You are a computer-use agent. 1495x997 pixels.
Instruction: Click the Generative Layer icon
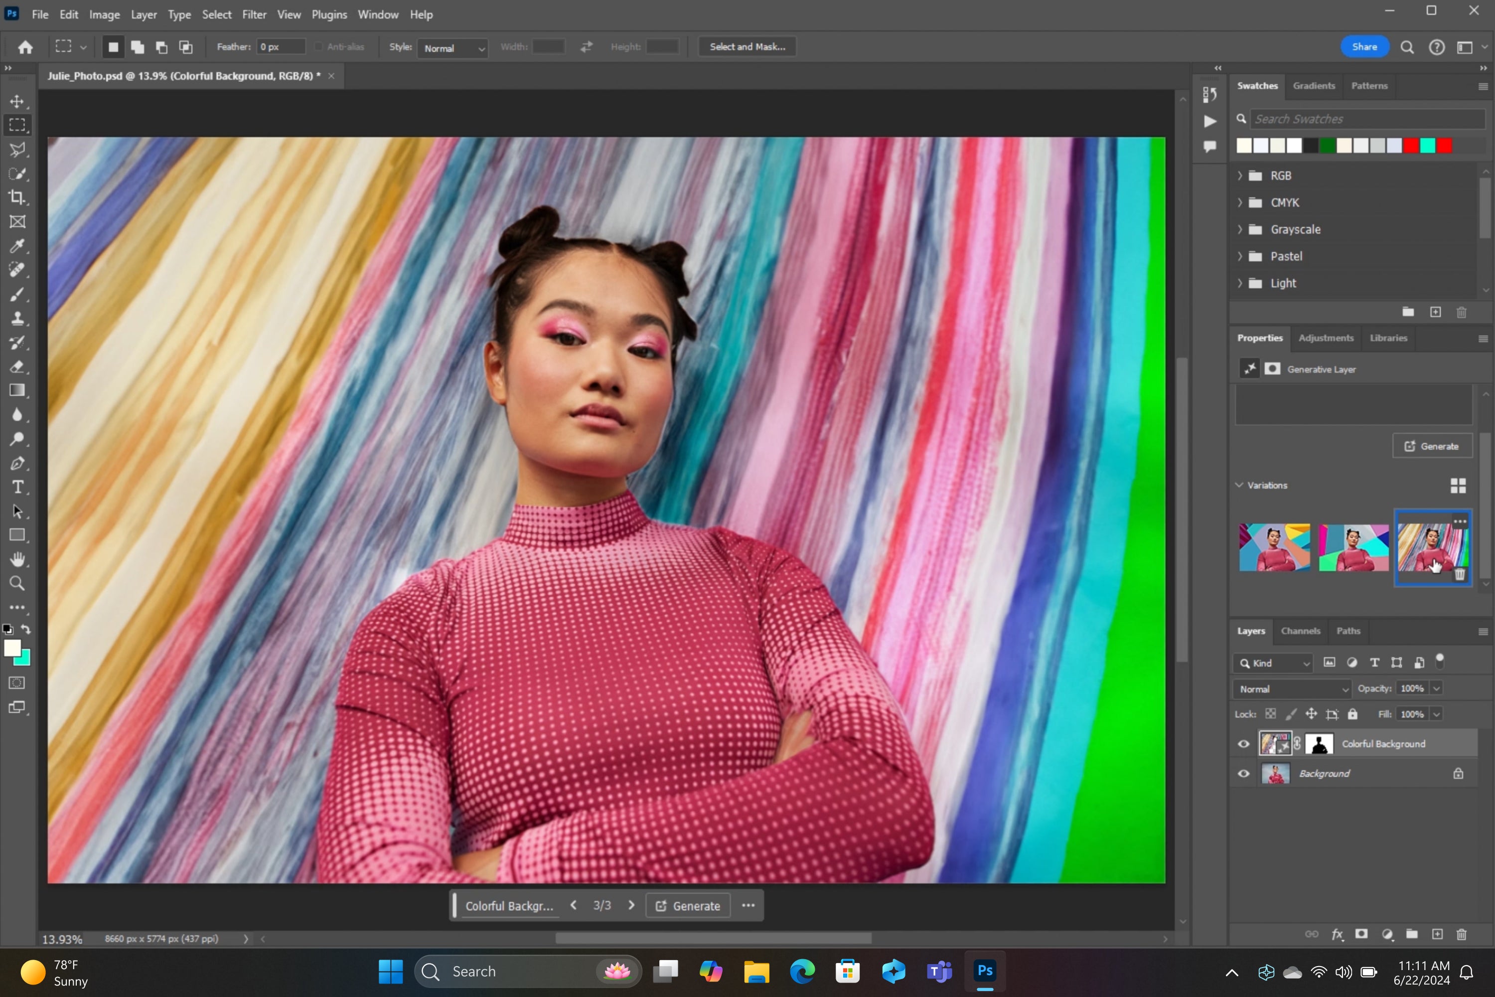click(x=1250, y=368)
